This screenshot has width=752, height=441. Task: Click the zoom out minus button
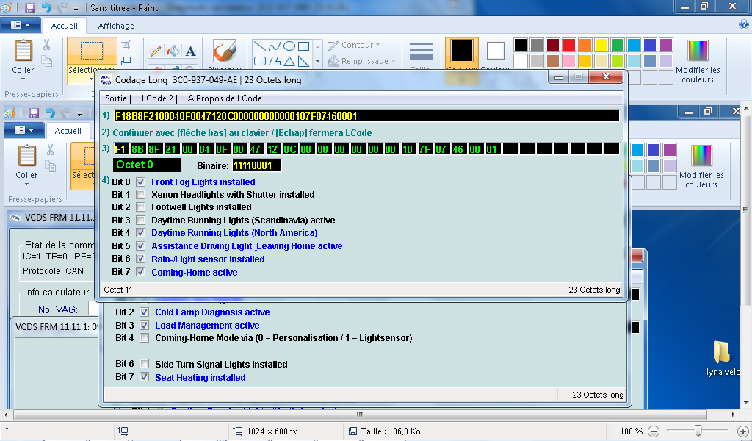(x=654, y=431)
